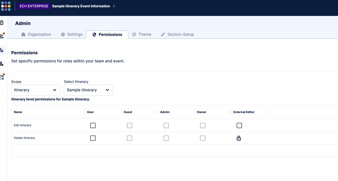The height and width of the screenshot is (181, 338).
Task: Toggle Delete Itinerary permission for Admin
Action: click(166, 138)
